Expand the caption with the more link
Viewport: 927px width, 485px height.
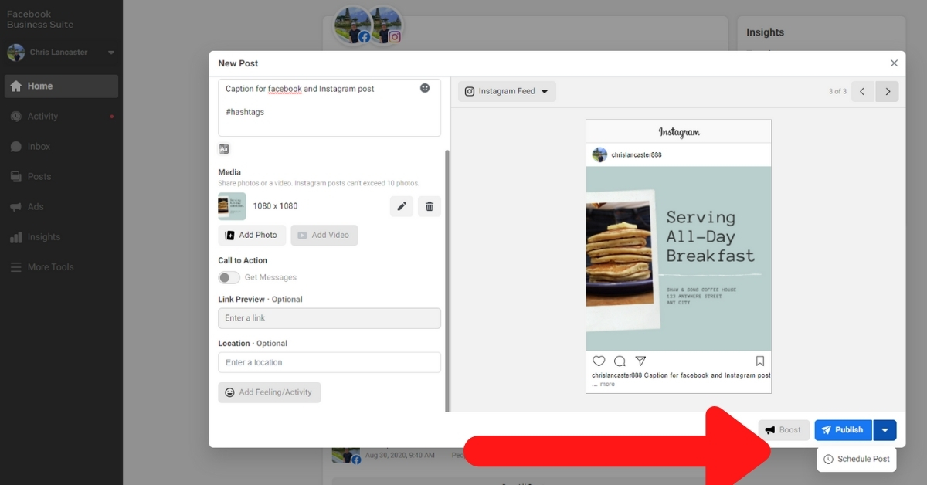point(607,384)
